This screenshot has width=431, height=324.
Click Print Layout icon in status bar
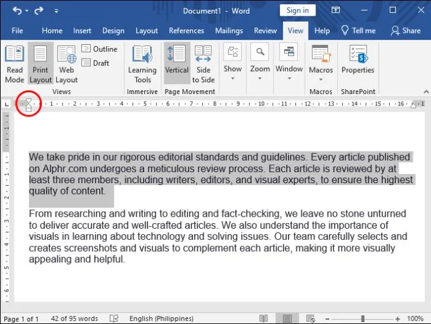[287, 318]
